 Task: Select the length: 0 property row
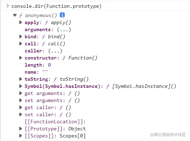[x=38, y=65]
